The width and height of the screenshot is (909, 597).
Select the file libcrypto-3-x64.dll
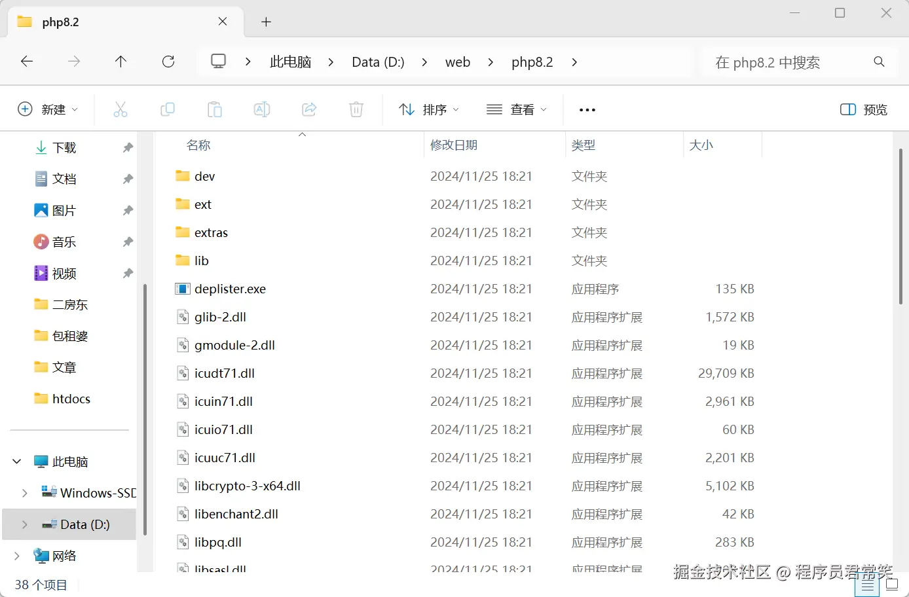click(x=248, y=486)
